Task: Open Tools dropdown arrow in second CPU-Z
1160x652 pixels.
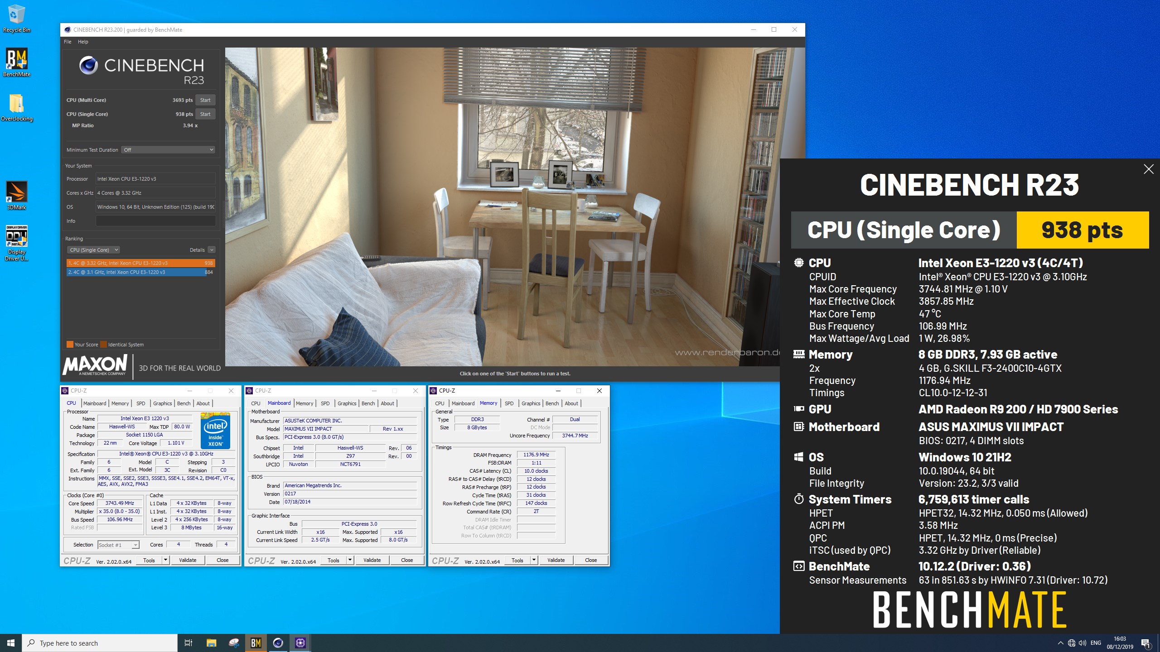Action: [x=350, y=560]
